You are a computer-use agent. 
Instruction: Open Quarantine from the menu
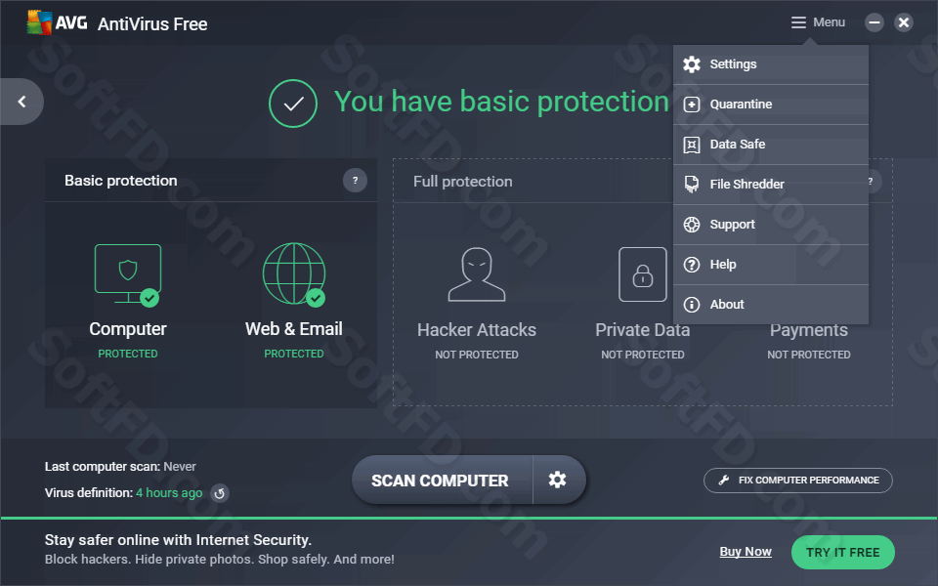[771, 105]
